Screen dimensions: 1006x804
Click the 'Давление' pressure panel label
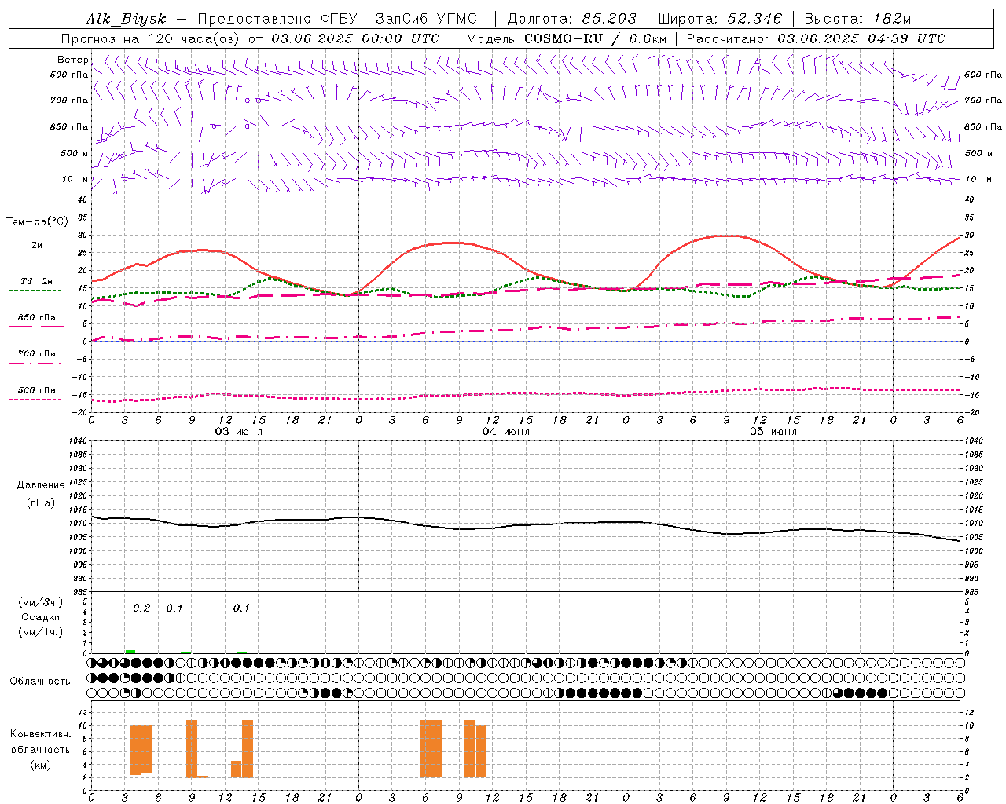(x=41, y=484)
